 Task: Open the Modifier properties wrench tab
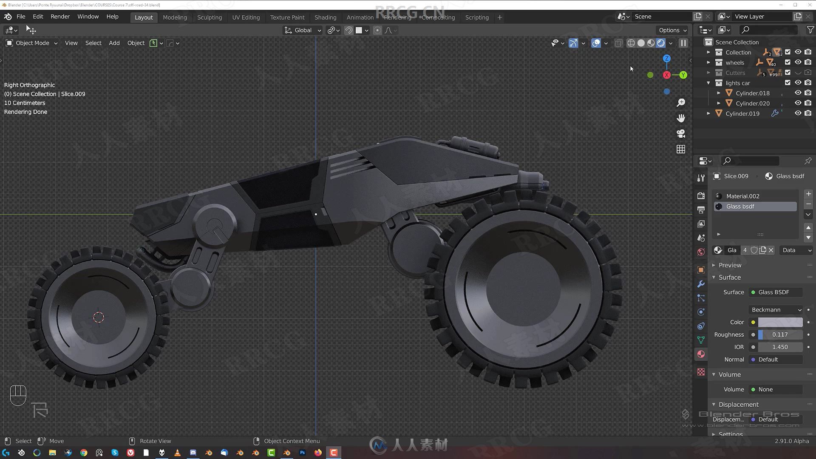pyautogui.click(x=701, y=284)
